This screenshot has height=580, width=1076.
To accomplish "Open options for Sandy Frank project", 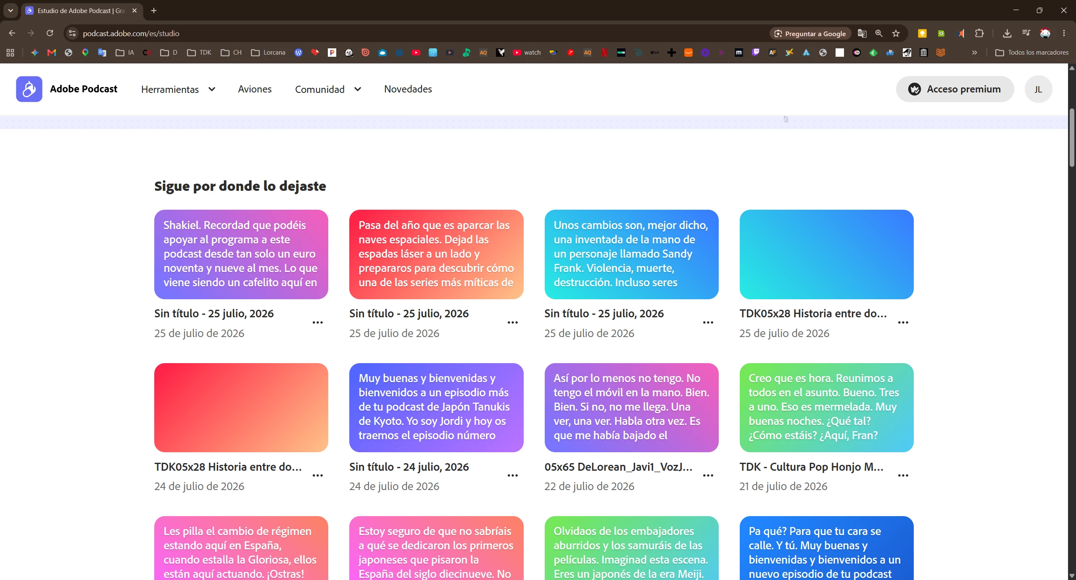I will pos(708,323).
